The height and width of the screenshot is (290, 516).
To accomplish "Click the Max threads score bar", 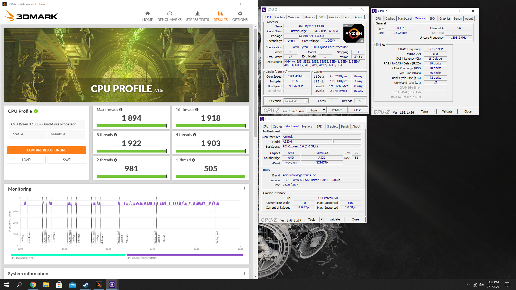I will [x=132, y=126].
